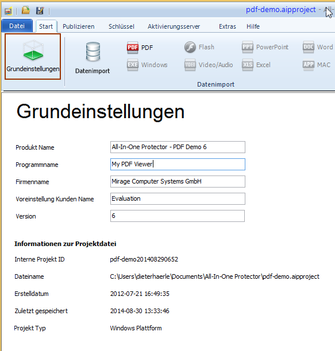The image size is (335, 351).
Task: Choose the Flash import option
Action: (199, 47)
